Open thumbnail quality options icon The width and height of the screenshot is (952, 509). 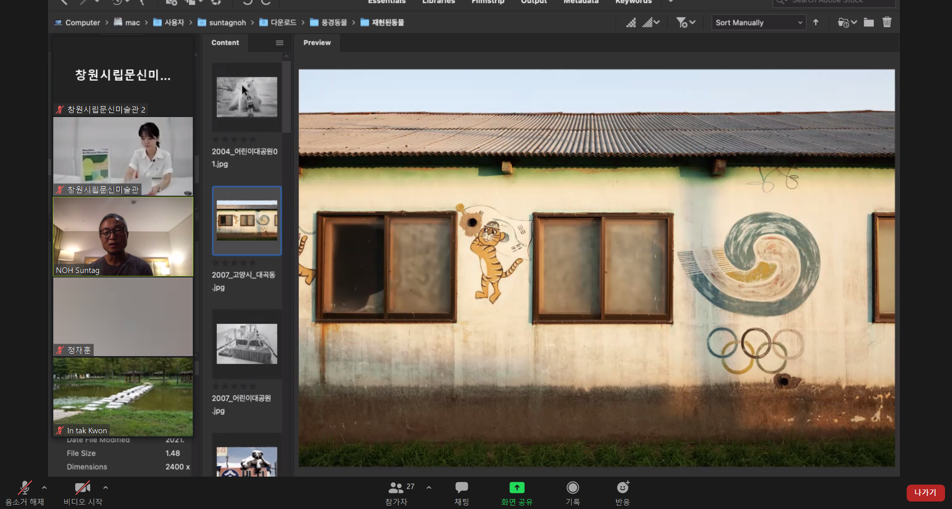tap(631, 22)
